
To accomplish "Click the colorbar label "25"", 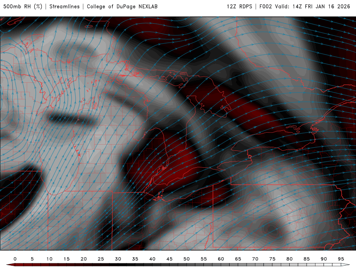I will click(101, 259).
